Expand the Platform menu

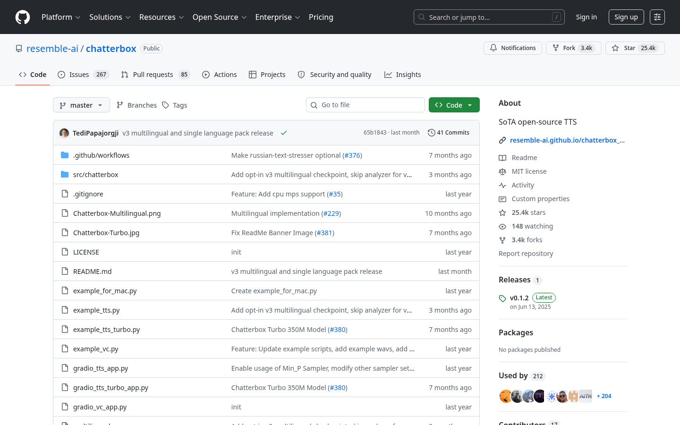tap(61, 17)
